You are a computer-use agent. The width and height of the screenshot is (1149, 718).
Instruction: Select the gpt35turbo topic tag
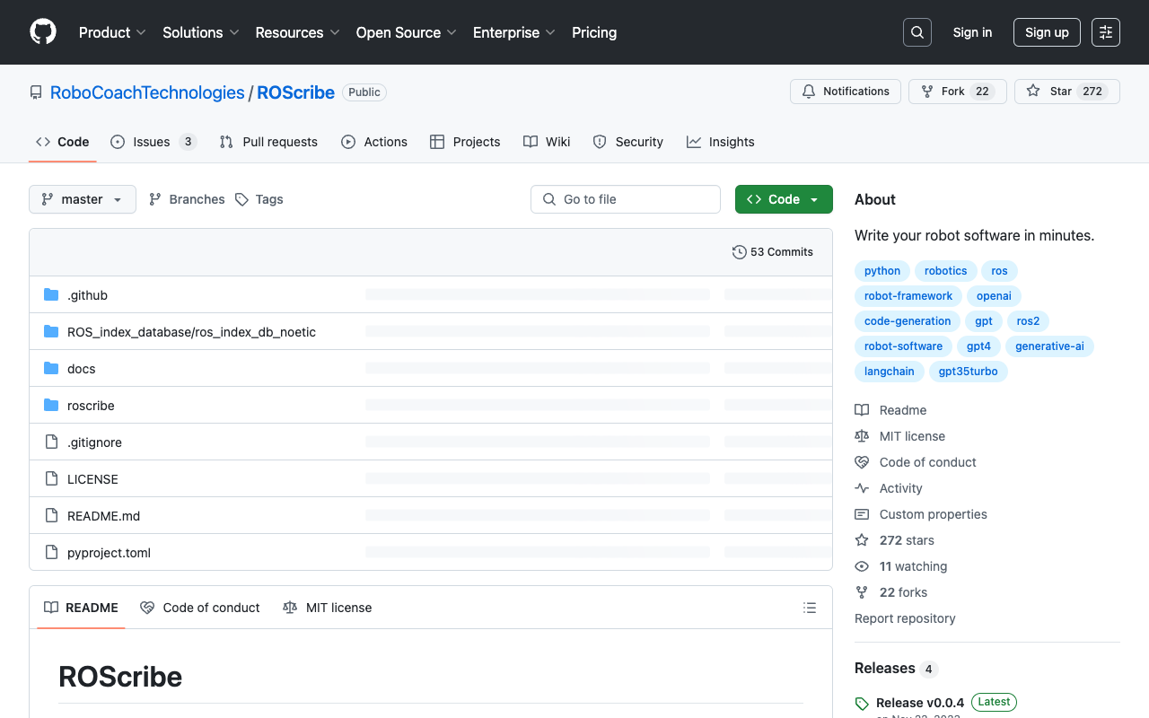point(969,372)
